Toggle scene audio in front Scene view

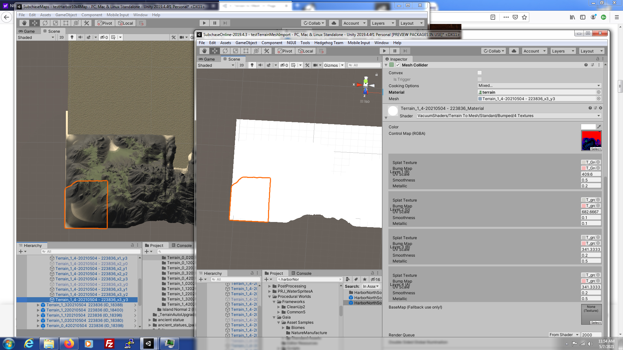(260, 65)
